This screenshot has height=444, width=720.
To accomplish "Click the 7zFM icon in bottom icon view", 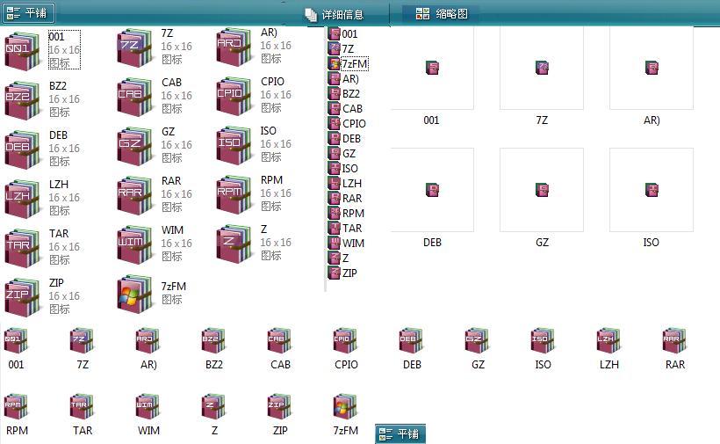I will [345, 407].
